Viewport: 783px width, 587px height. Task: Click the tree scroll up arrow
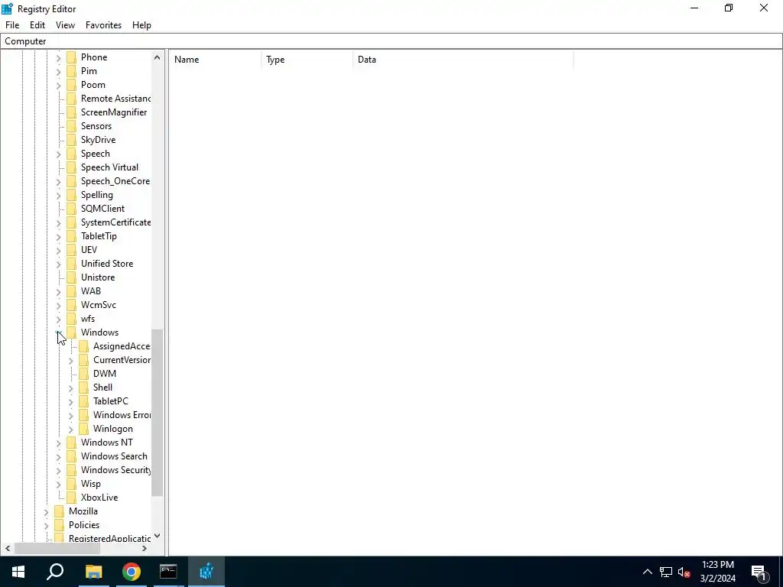[158, 57]
